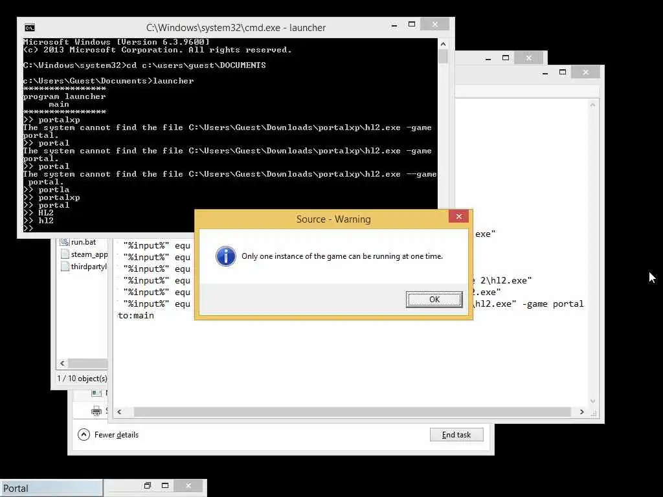
Task: Click the steam_app file icon
Action: [x=65, y=254]
